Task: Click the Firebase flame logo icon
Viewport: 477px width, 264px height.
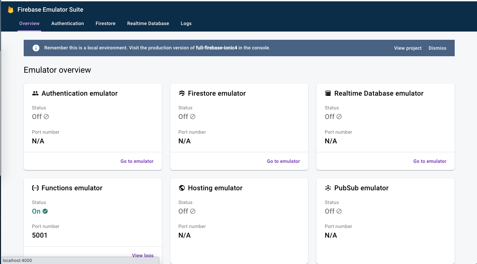Action: pyautogui.click(x=11, y=10)
